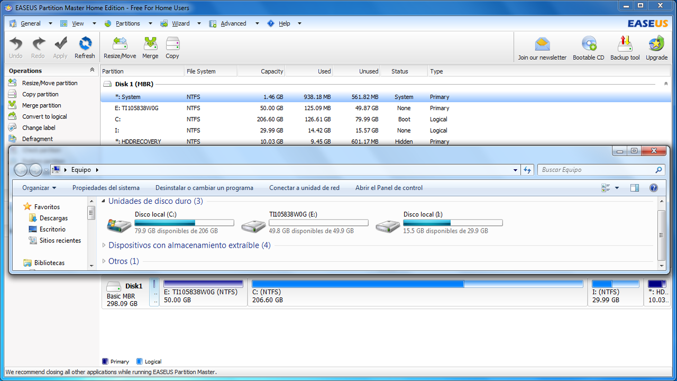The image size is (677, 381).
Task: Select the *: System partition row
Action: click(386, 97)
